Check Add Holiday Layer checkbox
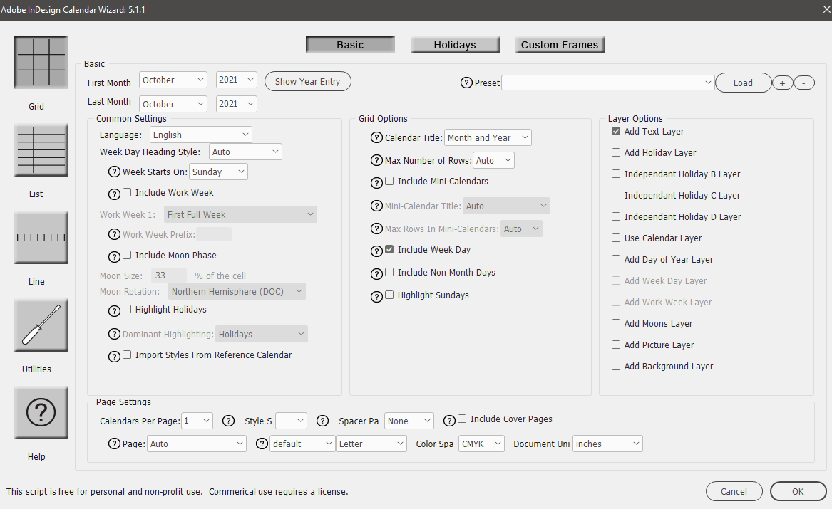Image resolution: width=832 pixels, height=509 pixels. click(x=616, y=152)
